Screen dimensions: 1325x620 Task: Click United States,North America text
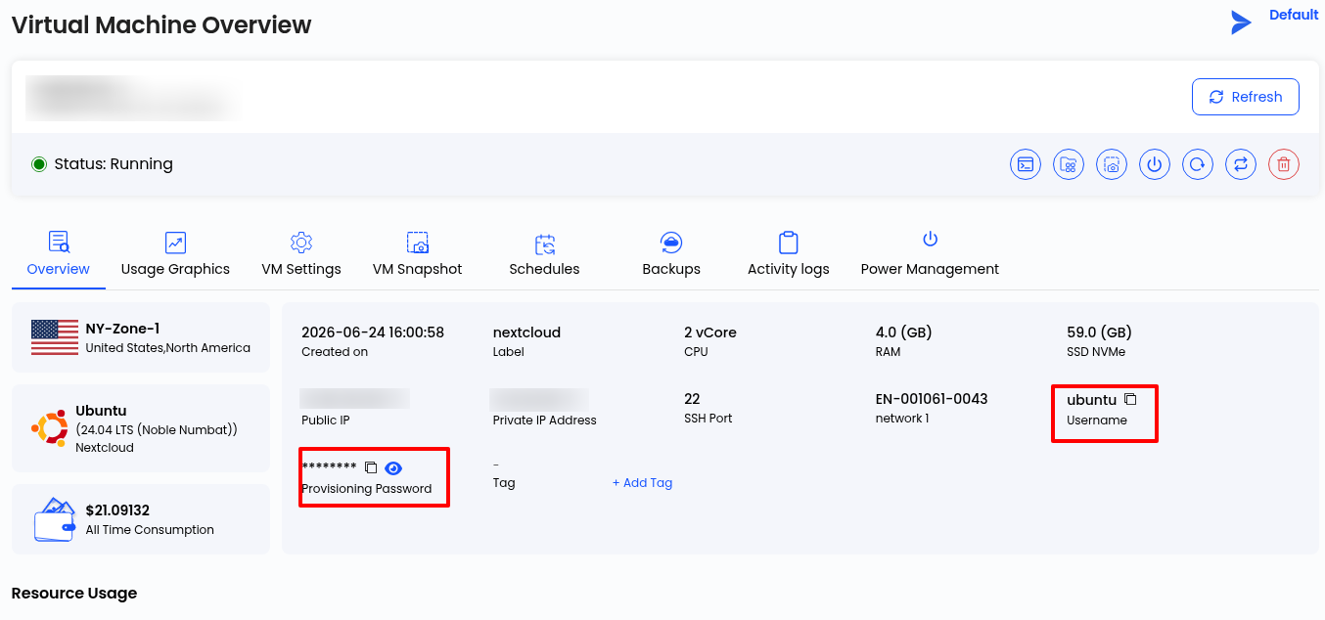[168, 348]
